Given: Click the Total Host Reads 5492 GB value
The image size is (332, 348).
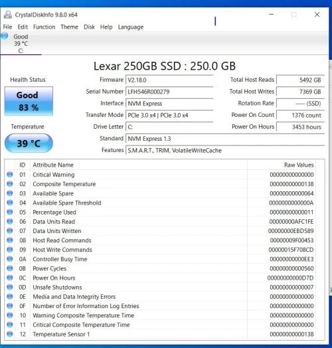Looking at the screenshot, I should click(301, 80).
